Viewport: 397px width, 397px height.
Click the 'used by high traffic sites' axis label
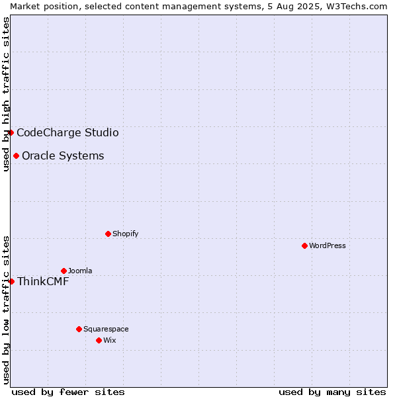(5, 94)
